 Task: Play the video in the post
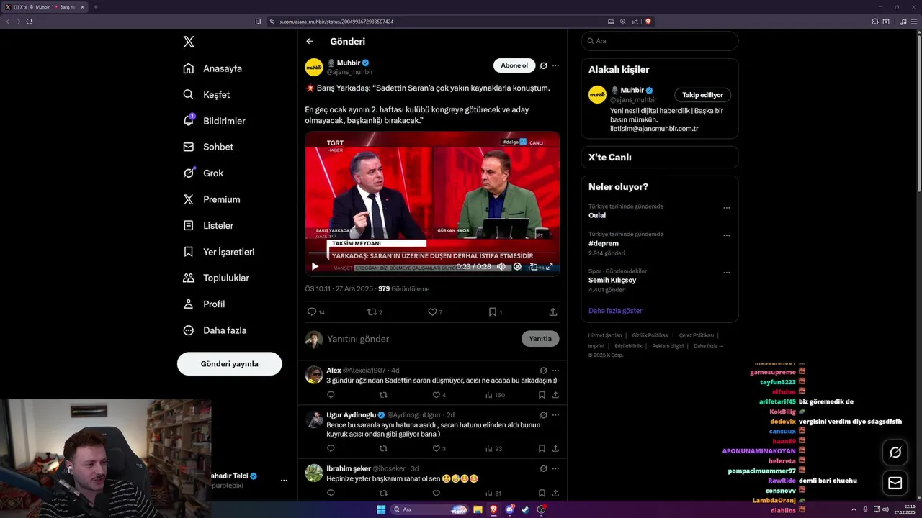[x=315, y=266]
